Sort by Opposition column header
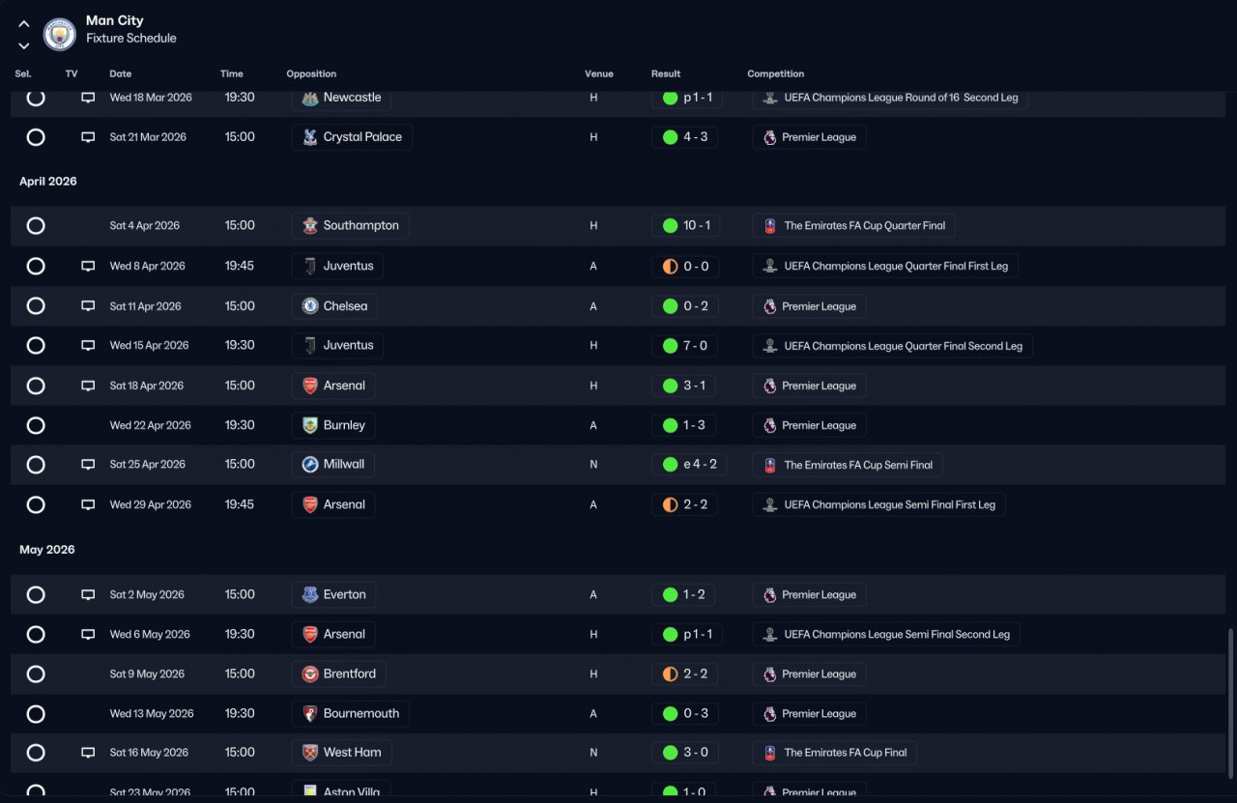 click(x=311, y=73)
